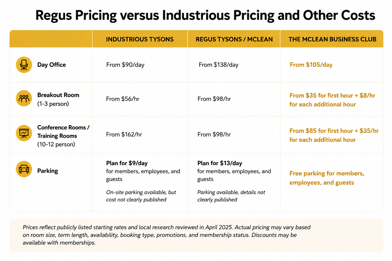Click the Day Office row label
The image size is (392, 261).
(52, 65)
